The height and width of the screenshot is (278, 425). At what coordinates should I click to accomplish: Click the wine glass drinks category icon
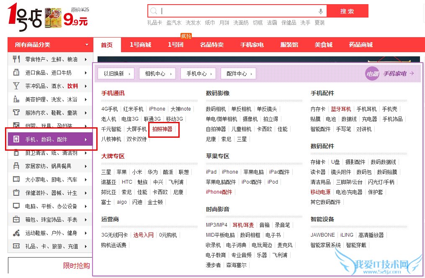[x=16, y=86]
